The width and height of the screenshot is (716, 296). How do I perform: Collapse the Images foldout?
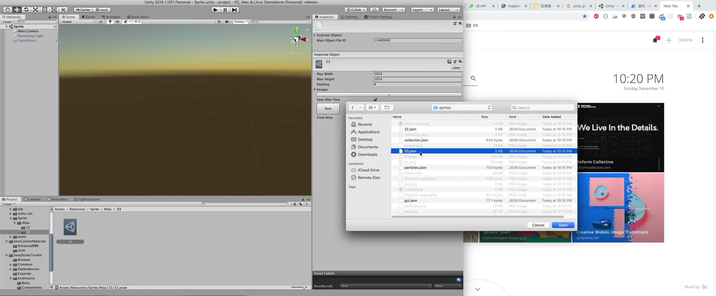click(x=315, y=90)
